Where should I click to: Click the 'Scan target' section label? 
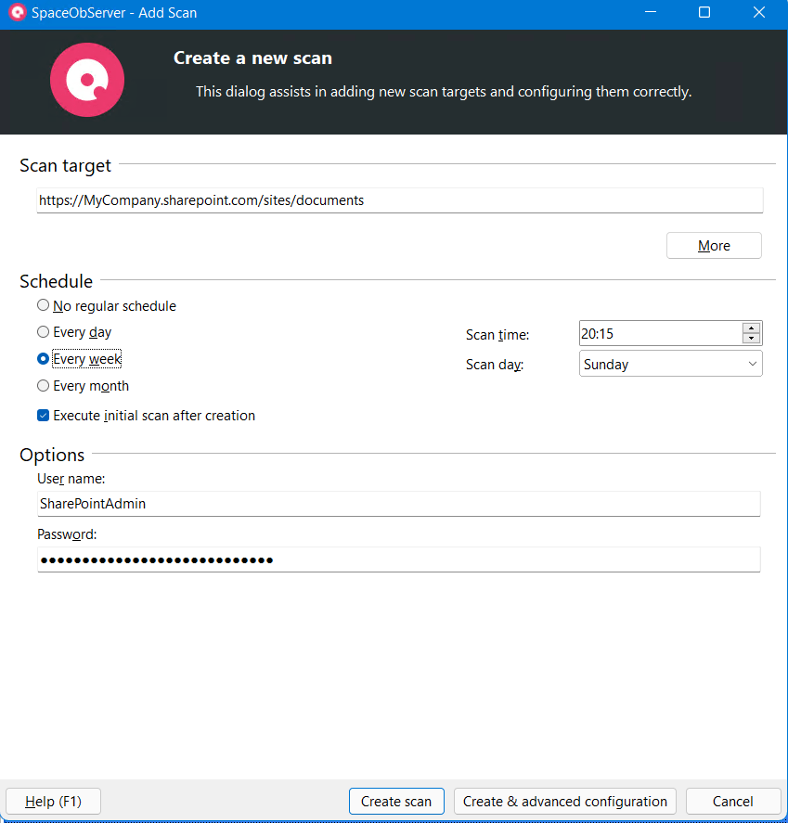[65, 165]
